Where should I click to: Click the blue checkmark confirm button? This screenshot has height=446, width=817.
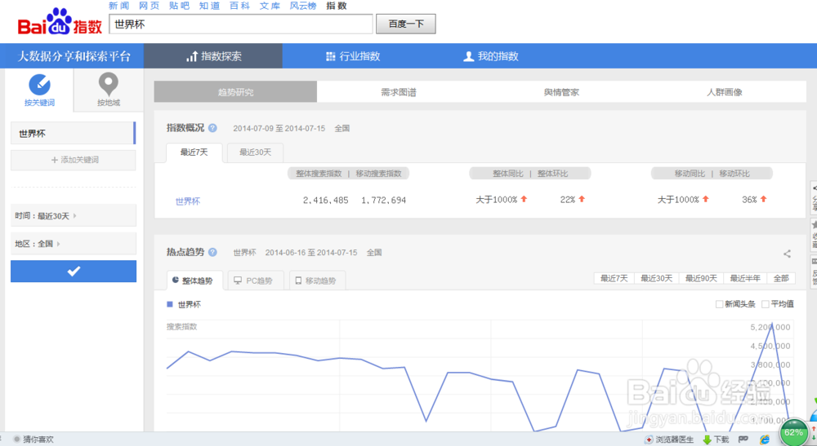click(74, 272)
